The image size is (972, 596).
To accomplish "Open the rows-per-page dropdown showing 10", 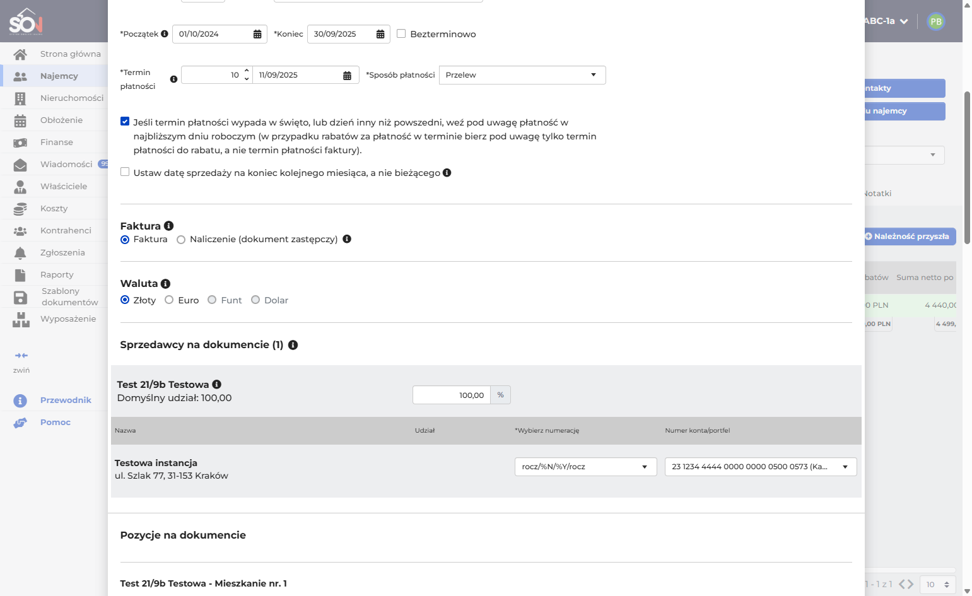I will tap(938, 585).
